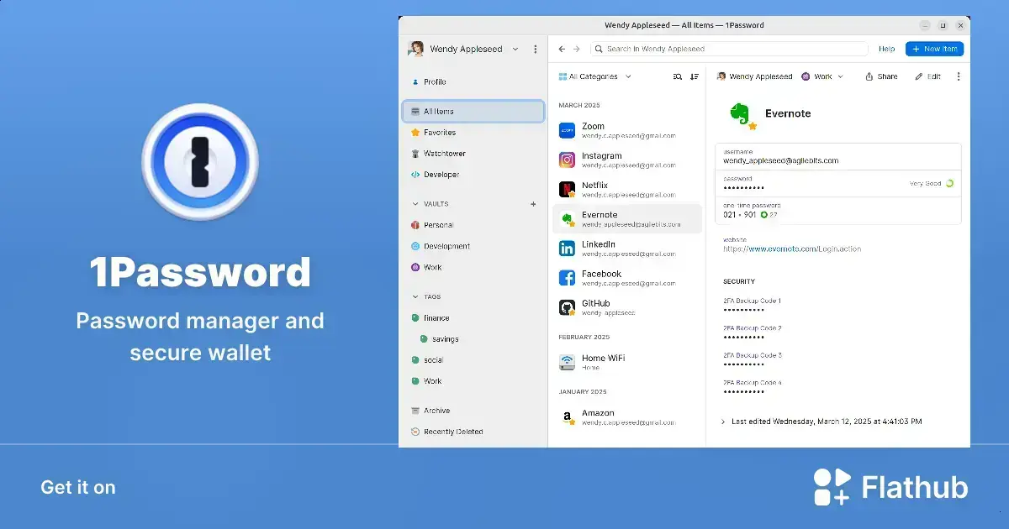Viewport: 1009px width, 529px height.
Task: Select the savings tag
Action: (x=473, y=339)
